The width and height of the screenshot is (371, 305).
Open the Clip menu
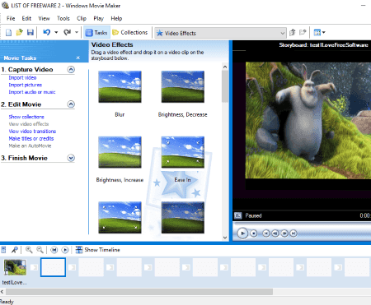pos(82,18)
